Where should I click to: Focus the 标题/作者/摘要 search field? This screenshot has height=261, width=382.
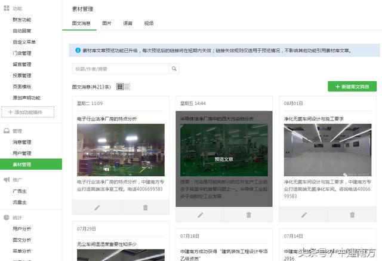pyautogui.click(x=121, y=69)
